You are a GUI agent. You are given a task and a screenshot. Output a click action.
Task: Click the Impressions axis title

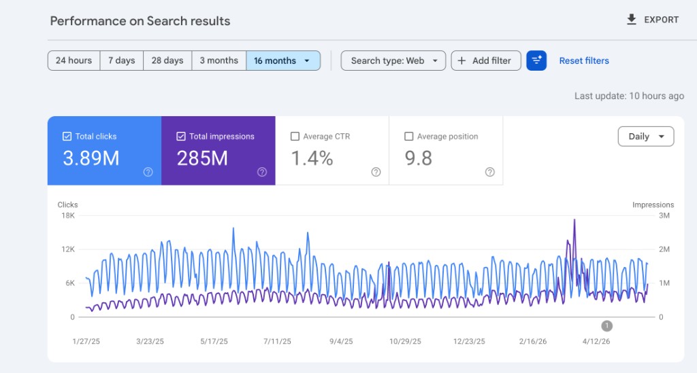coord(653,205)
